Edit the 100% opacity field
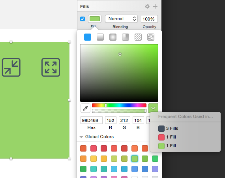 pos(149,19)
